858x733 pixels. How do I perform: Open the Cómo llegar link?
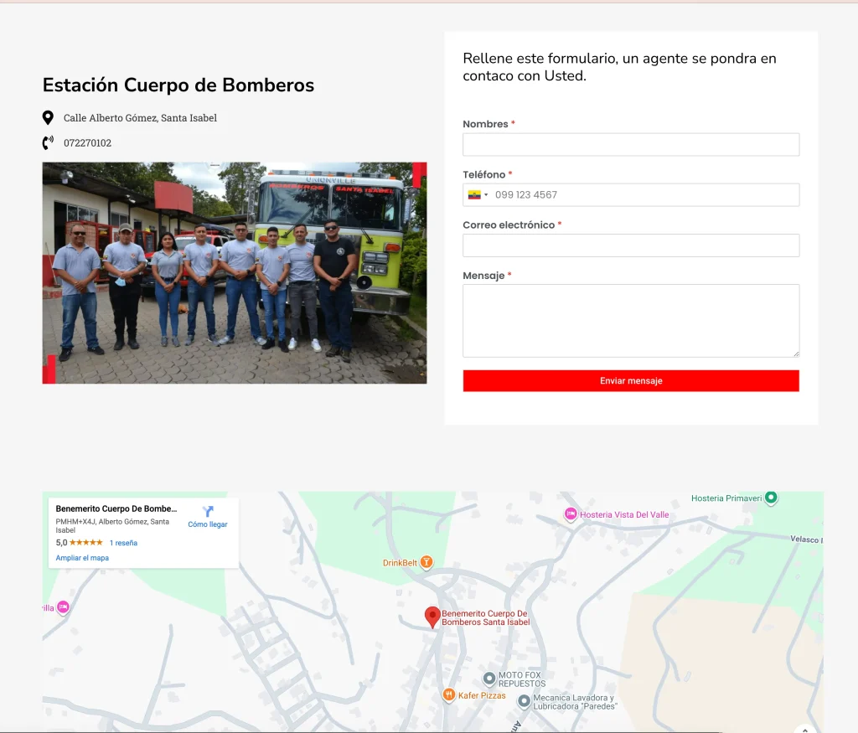(207, 524)
